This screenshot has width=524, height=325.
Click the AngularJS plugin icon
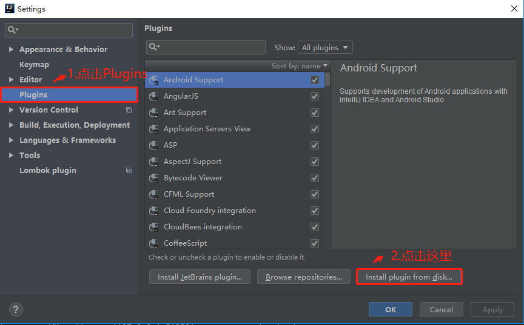tap(153, 96)
